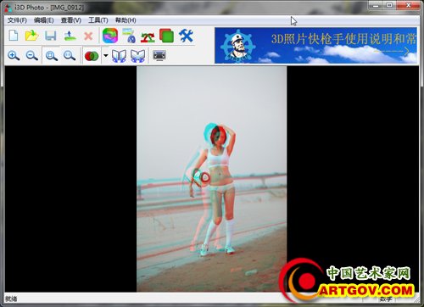Screen dimensions: 424x307
Task: Open the 文件(F) menu
Action: point(17,20)
